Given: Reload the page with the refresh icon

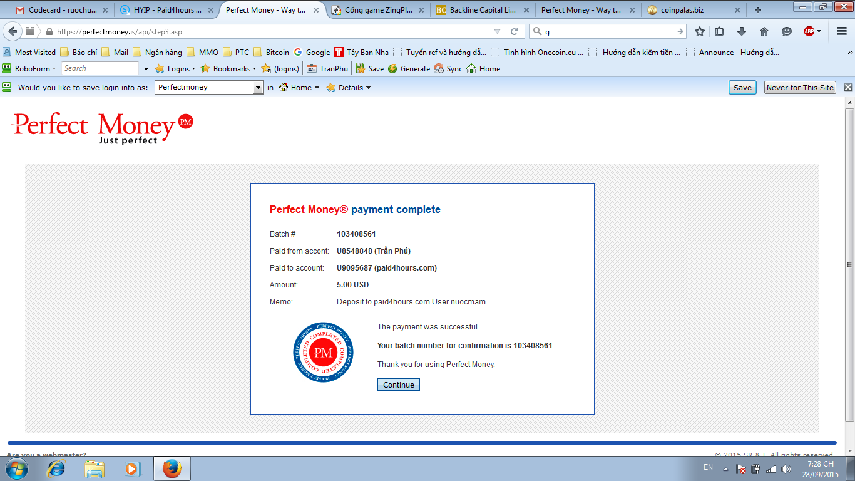Looking at the screenshot, I should pos(515,31).
